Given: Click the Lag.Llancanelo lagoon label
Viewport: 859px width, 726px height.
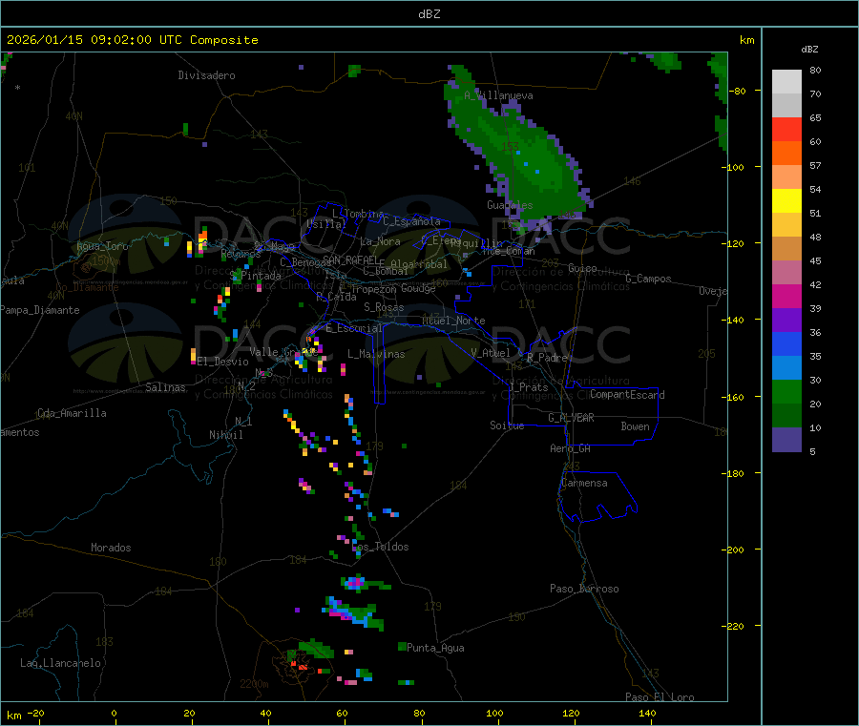Looking at the screenshot, I should pos(60,663).
